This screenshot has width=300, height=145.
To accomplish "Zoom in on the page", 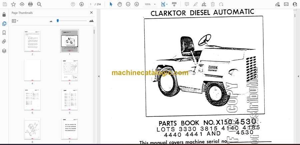I will pyautogui.click(x=137, y=4).
